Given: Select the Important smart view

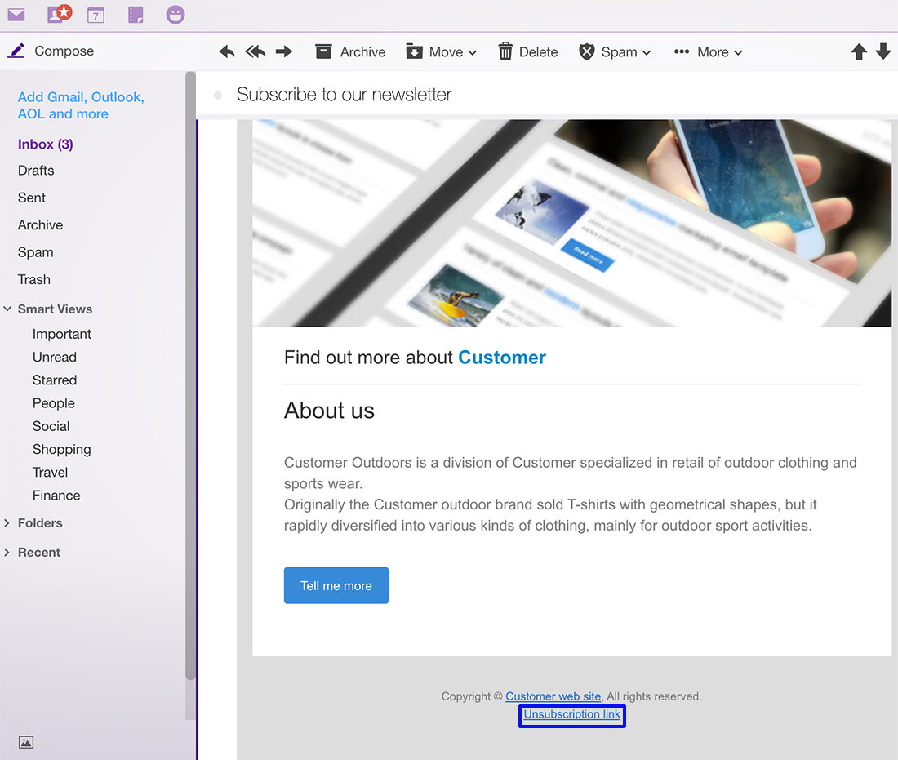Looking at the screenshot, I should [62, 335].
